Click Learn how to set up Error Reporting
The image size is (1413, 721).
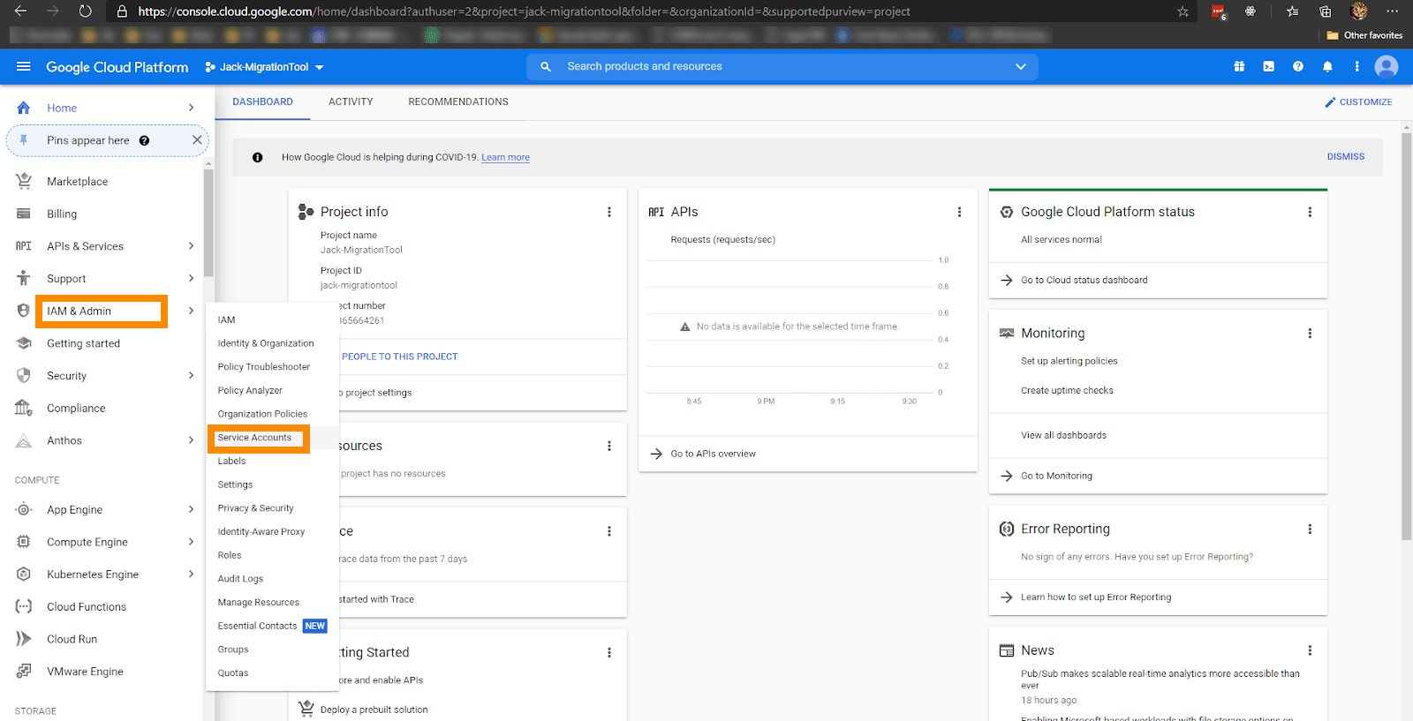(x=1095, y=597)
